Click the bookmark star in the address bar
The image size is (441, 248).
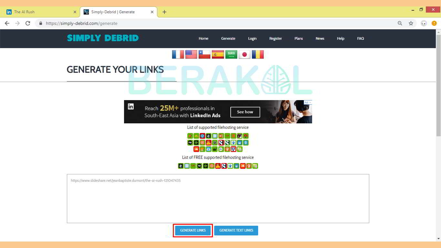[411, 23]
